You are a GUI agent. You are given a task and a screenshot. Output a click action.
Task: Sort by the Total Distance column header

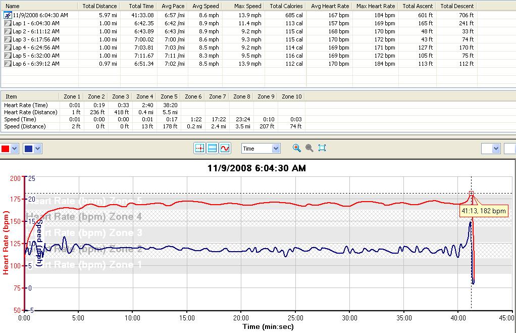tap(99, 6)
